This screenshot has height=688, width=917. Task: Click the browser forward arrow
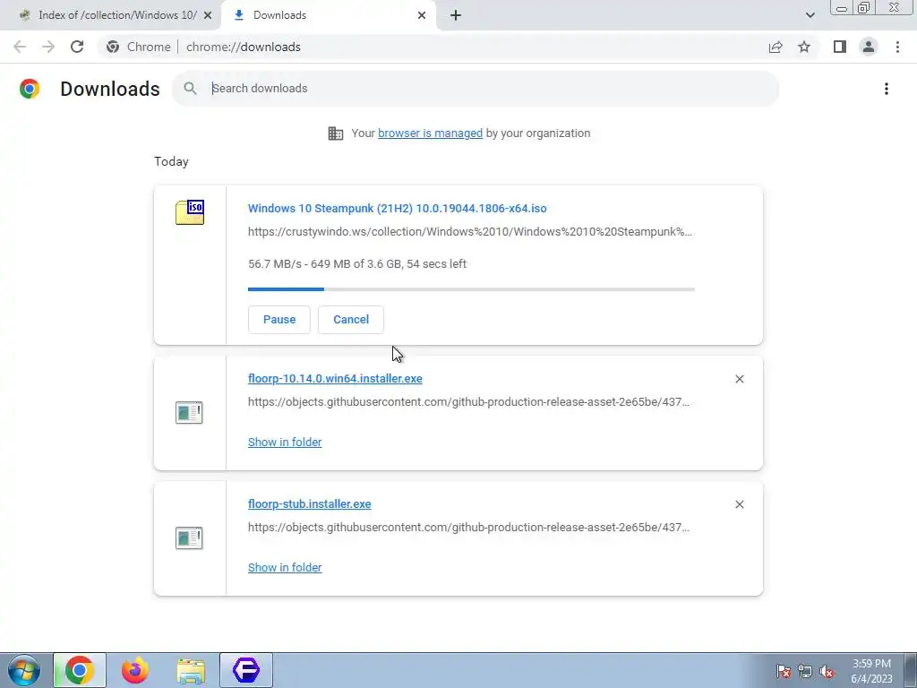48,47
